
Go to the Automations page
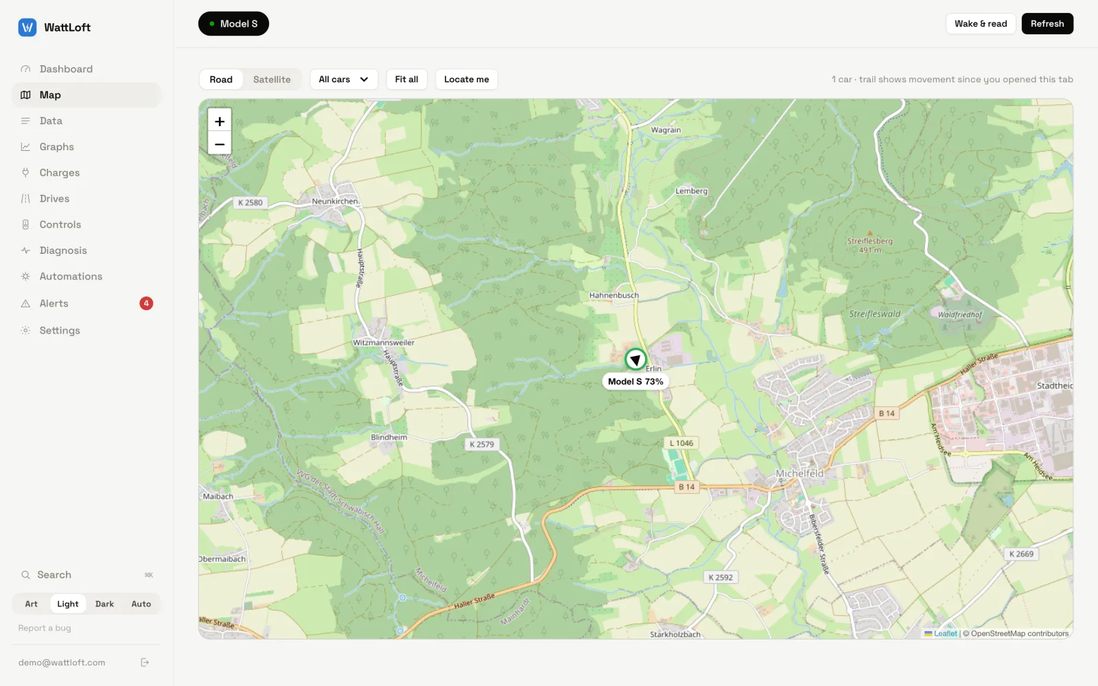coord(86,276)
